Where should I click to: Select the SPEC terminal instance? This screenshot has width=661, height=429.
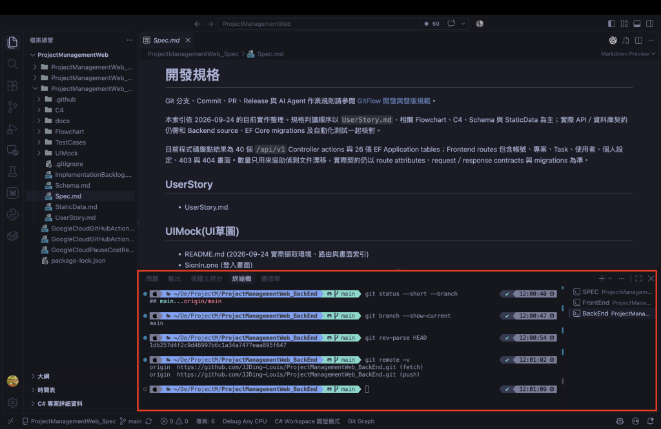[x=613, y=292]
